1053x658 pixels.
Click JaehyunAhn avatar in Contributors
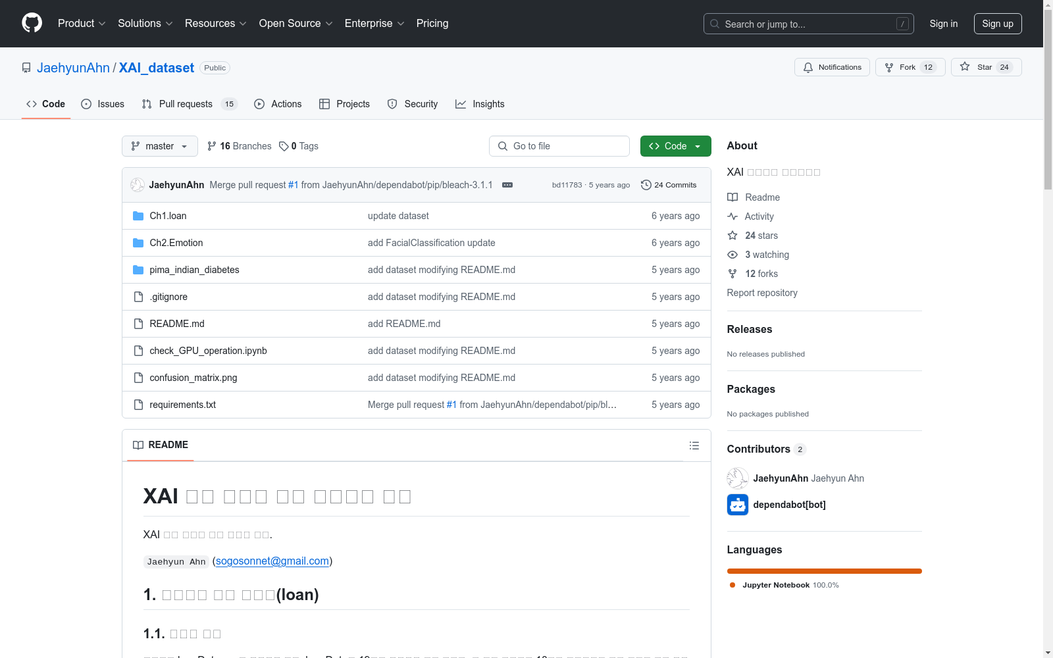(x=738, y=478)
